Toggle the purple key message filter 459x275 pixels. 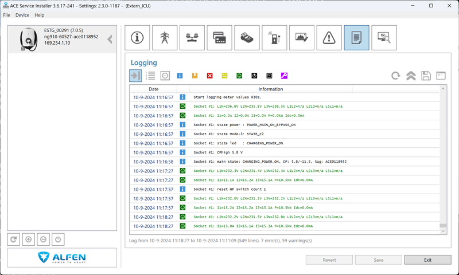click(x=284, y=76)
